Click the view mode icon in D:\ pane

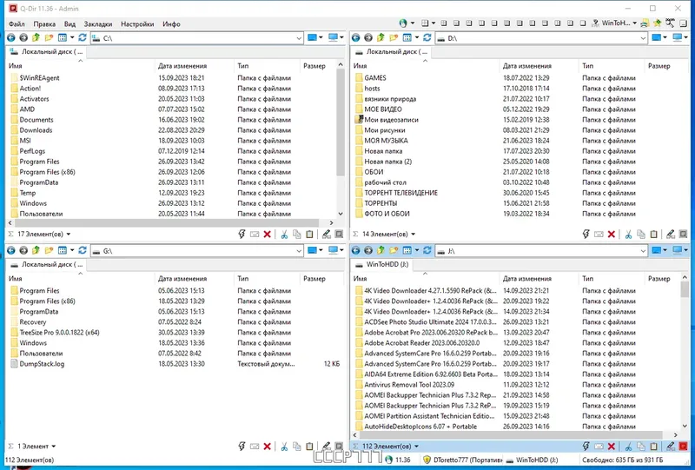[x=407, y=38]
